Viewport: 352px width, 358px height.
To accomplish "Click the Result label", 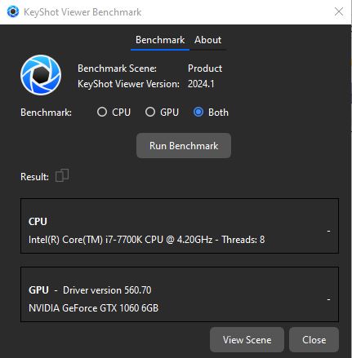I will pos(34,177).
